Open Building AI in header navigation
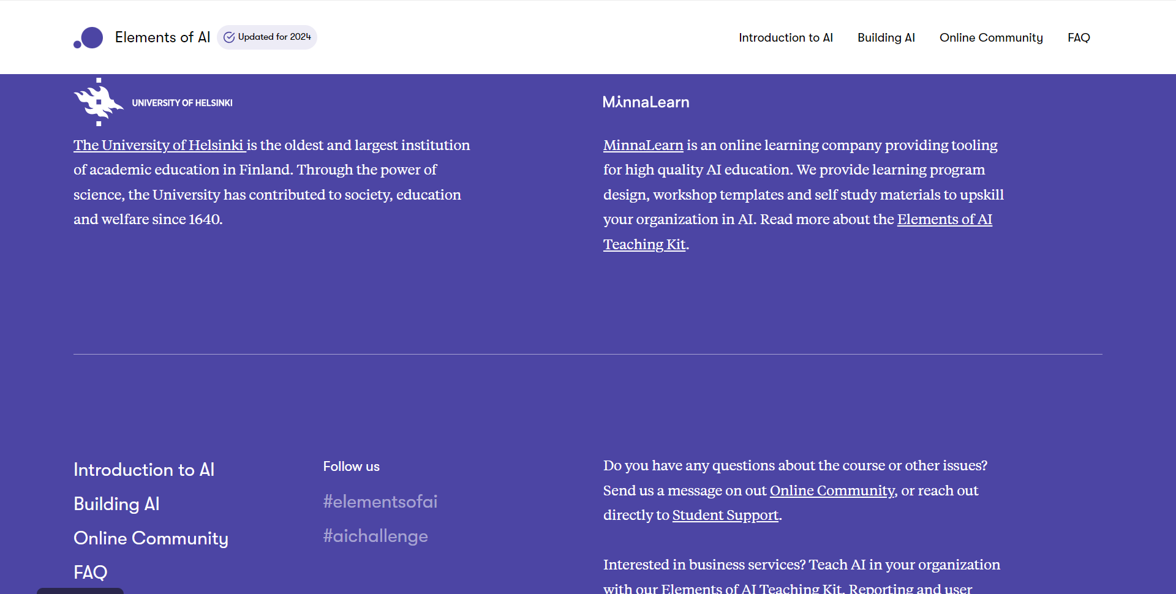The width and height of the screenshot is (1176, 594). [x=886, y=37]
